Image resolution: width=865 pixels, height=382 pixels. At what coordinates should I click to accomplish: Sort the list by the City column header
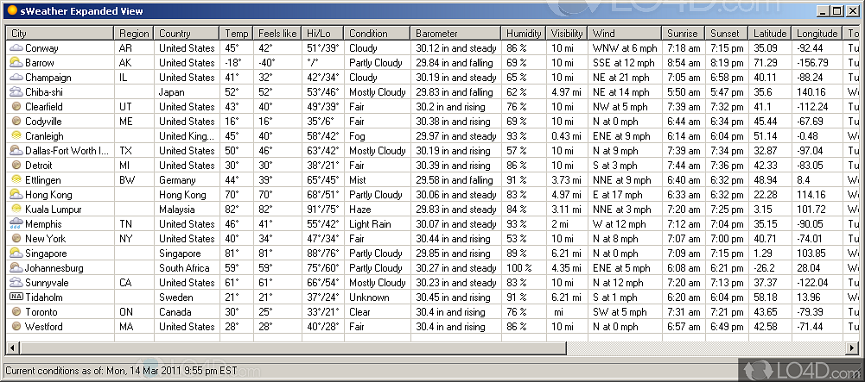[60, 33]
